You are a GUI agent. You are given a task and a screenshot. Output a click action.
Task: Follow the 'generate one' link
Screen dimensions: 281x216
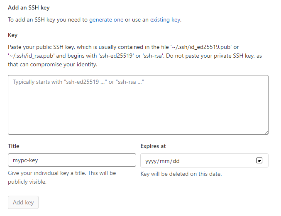(106, 19)
